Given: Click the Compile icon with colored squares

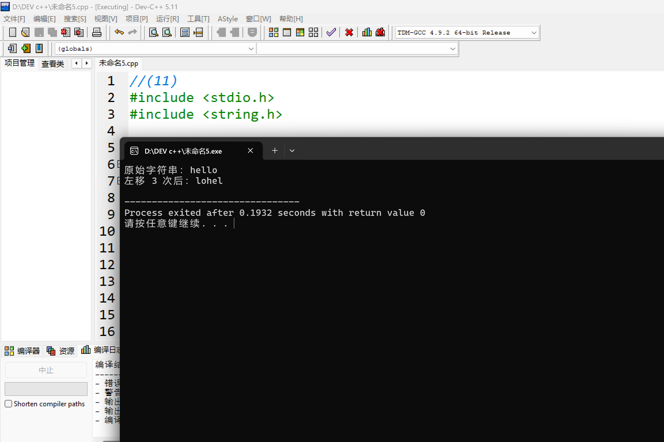Looking at the screenshot, I should pyautogui.click(x=273, y=32).
